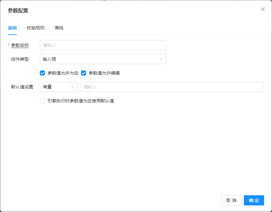The height and width of the screenshot is (212, 272).
Task: Click the down chevron beside 常量
Action: point(72,87)
